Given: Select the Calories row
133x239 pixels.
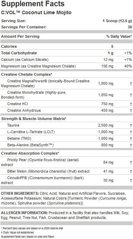Looking at the screenshot, I should 66,46.
